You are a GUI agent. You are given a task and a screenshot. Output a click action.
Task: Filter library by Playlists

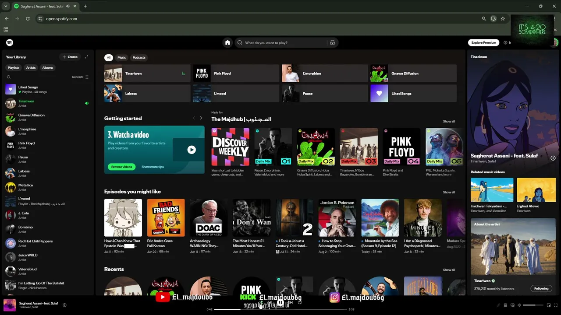[14, 68]
